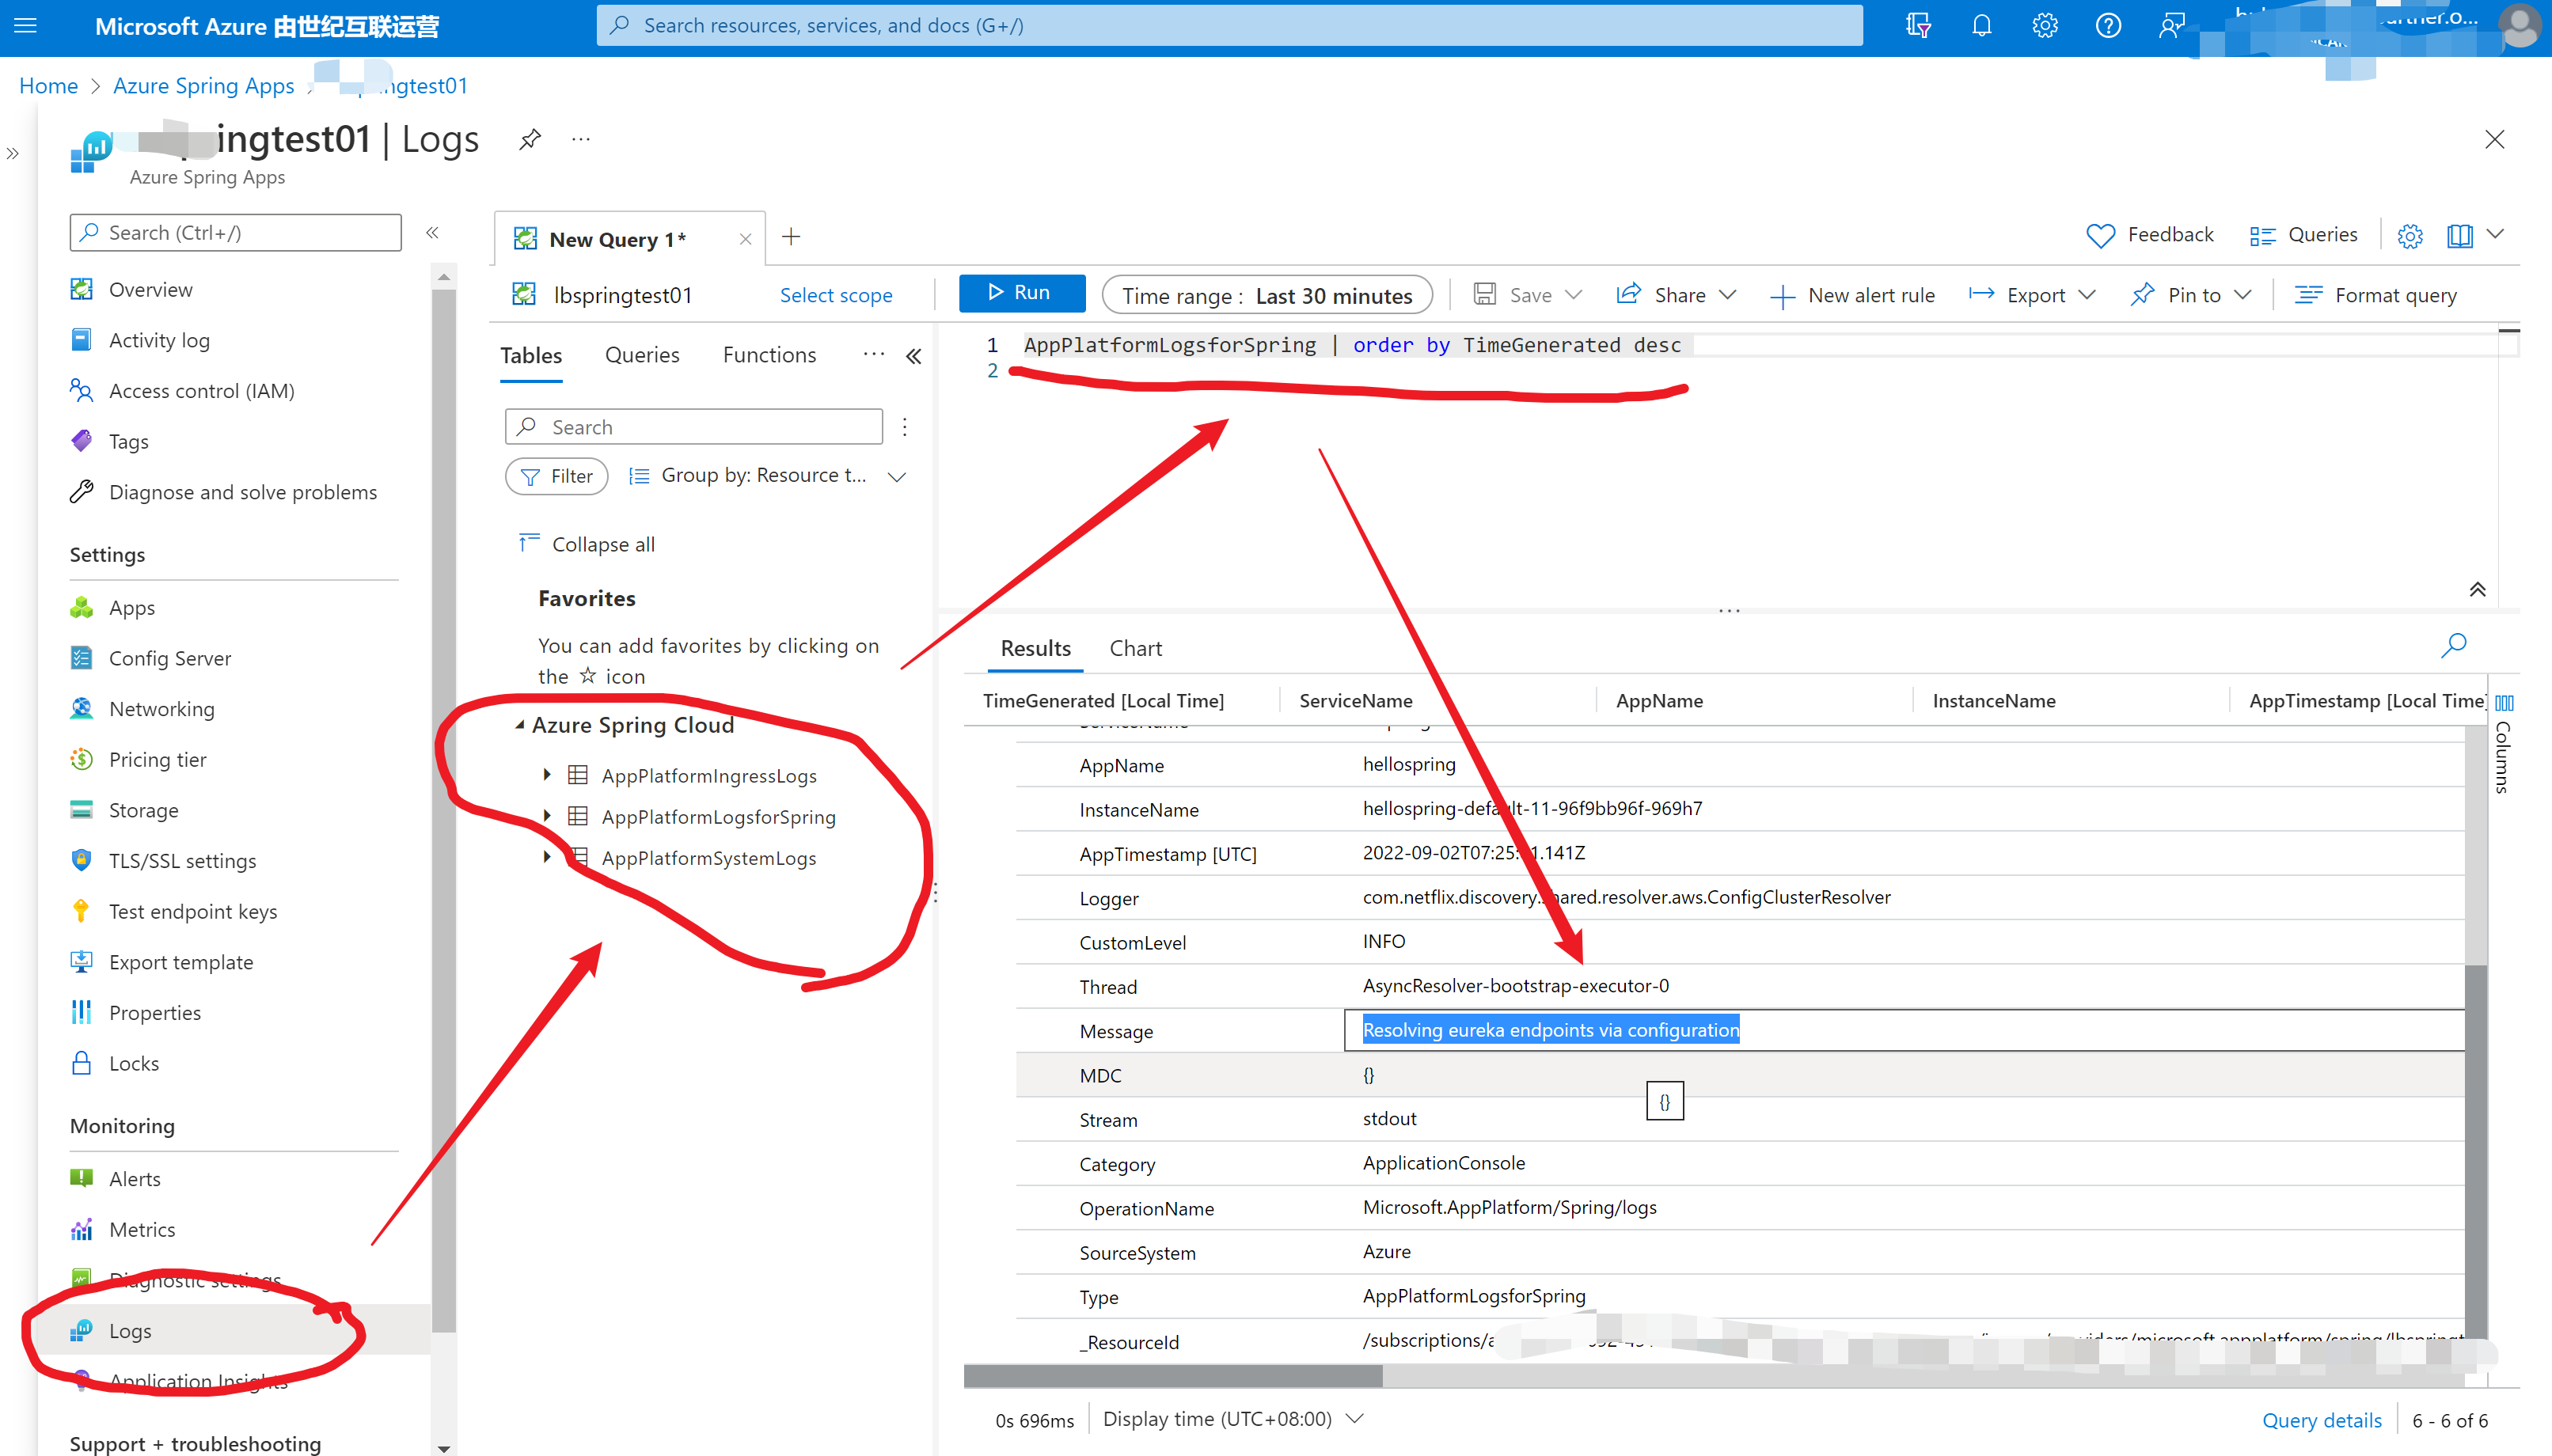Expand the AppPlatformIngressLogs table
The image size is (2552, 1456).
pyautogui.click(x=547, y=775)
